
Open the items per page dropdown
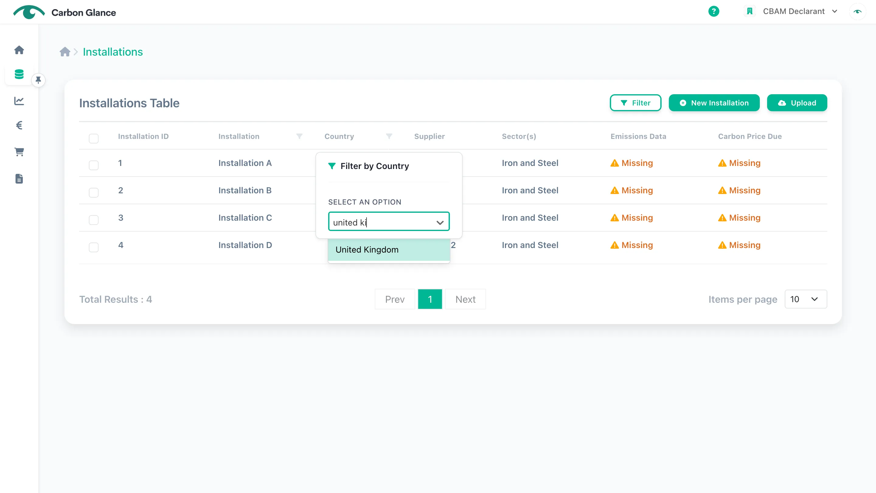tap(806, 299)
